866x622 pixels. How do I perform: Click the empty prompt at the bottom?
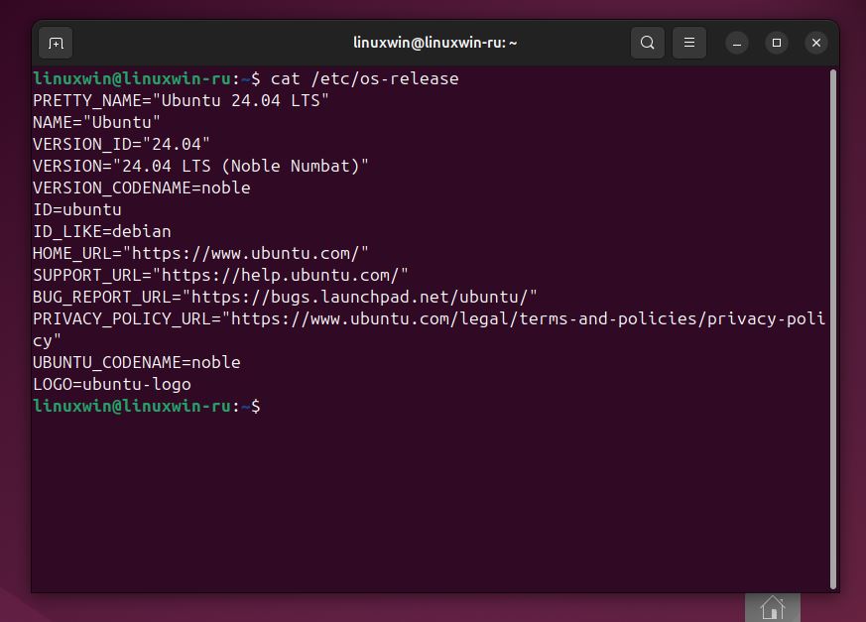pyautogui.click(x=147, y=406)
